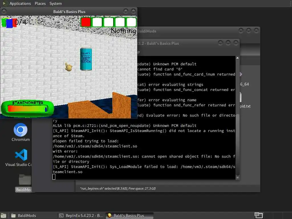Click the 'Nothing' item label in game

point(123,31)
